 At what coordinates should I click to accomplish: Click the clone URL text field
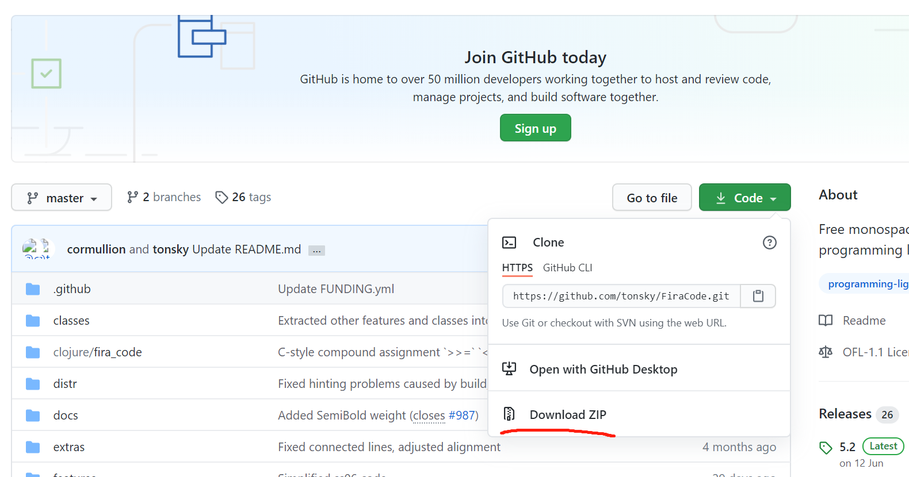pyautogui.click(x=621, y=296)
